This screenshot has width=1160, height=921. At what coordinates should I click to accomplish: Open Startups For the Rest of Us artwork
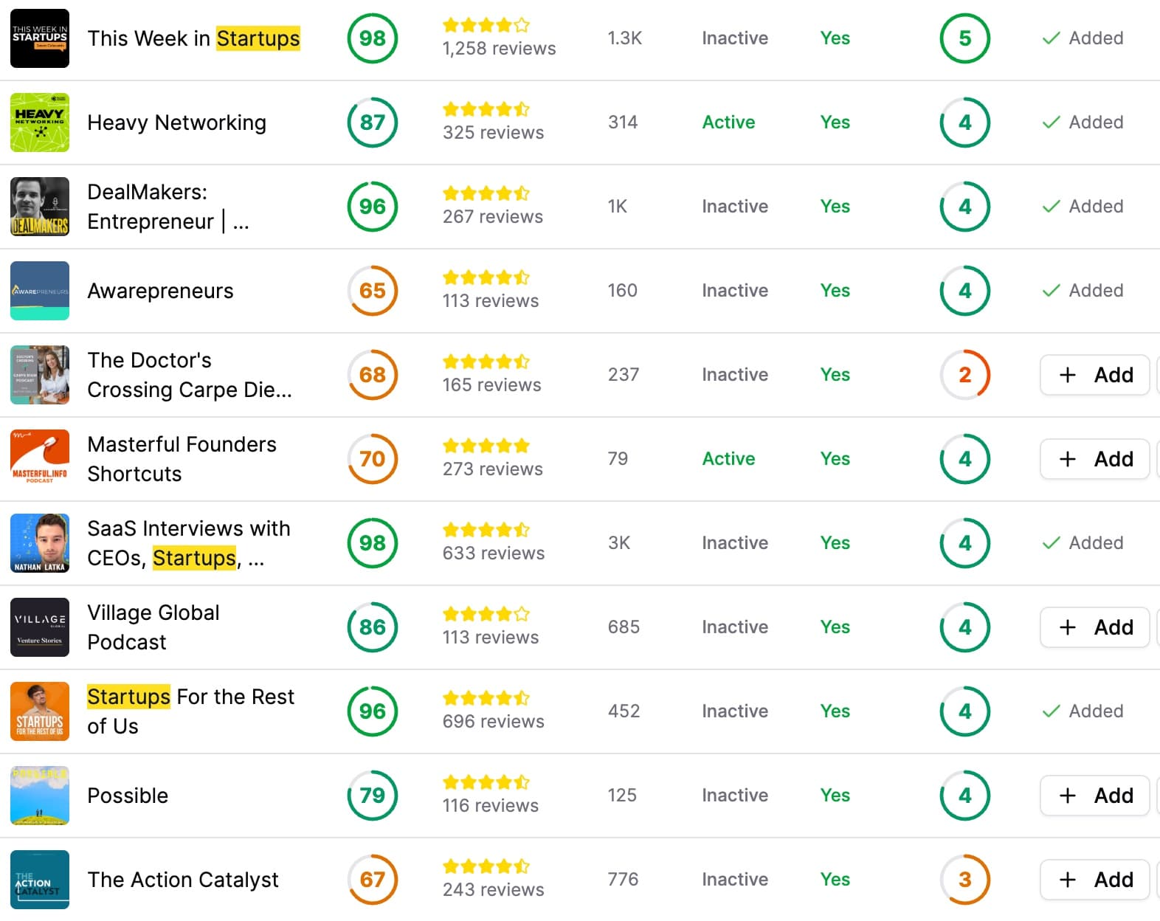[40, 711]
